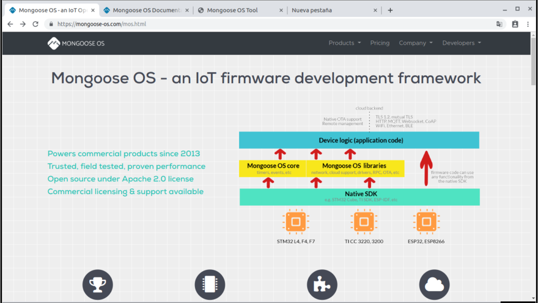
Task: Click the microchip circle icon
Action: (x=210, y=285)
